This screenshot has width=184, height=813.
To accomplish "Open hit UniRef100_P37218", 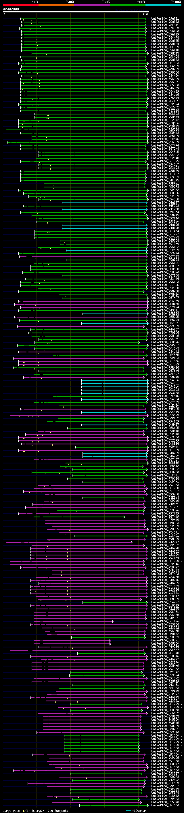I will point(165,110).
